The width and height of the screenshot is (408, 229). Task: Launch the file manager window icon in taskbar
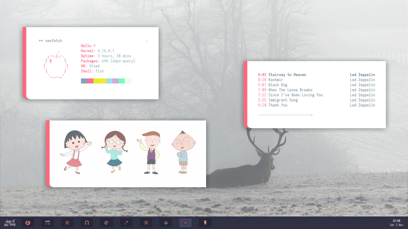(x=47, y=223)
